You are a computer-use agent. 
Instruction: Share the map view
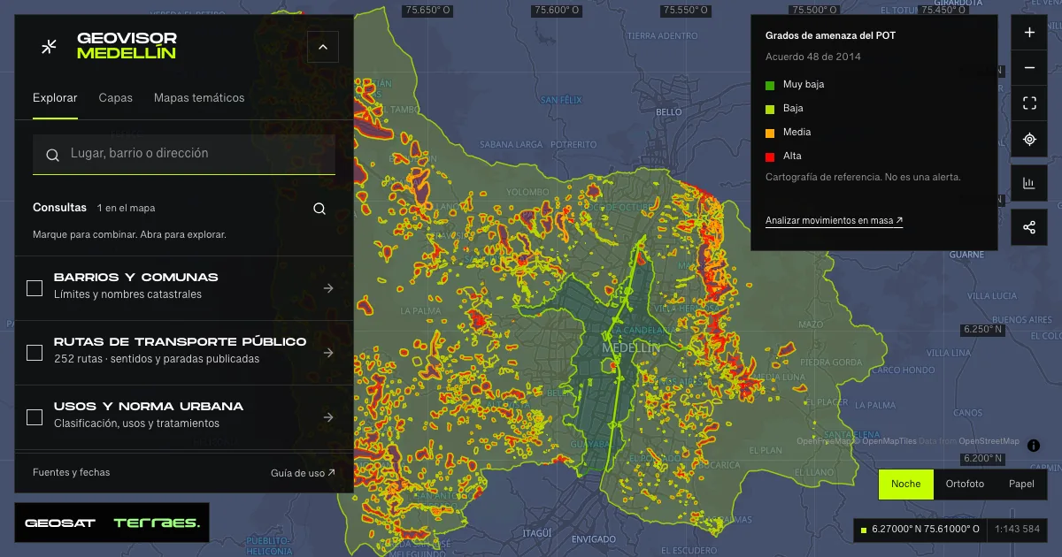coord(1029,227)
